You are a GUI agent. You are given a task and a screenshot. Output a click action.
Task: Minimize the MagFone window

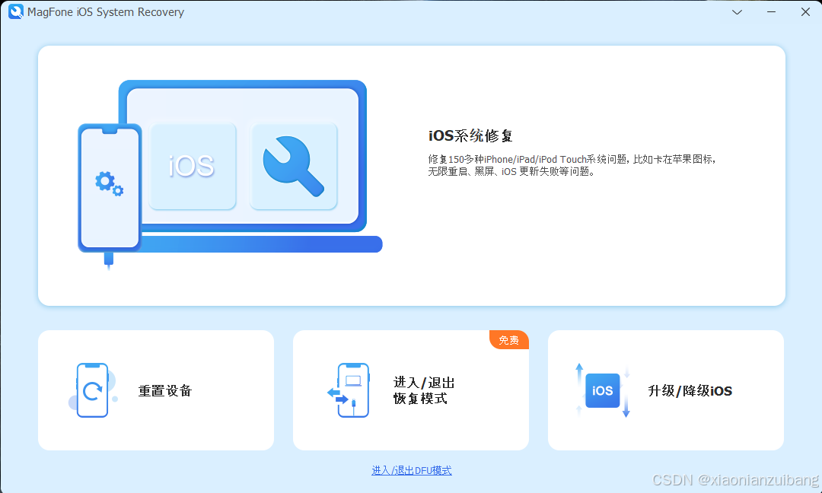coord(771,12)
